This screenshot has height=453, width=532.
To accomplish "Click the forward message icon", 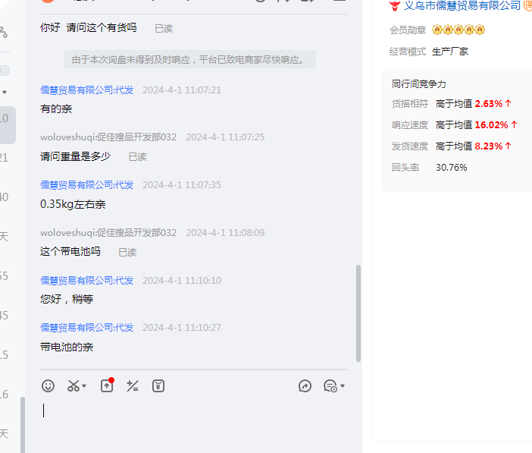I will click(305, 386).
